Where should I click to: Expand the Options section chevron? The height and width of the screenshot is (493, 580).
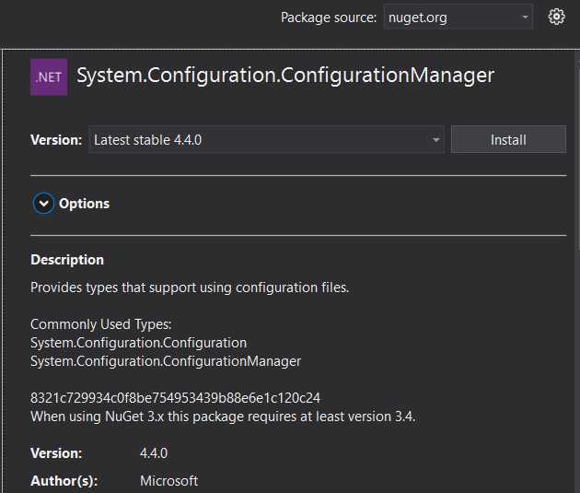43,204
